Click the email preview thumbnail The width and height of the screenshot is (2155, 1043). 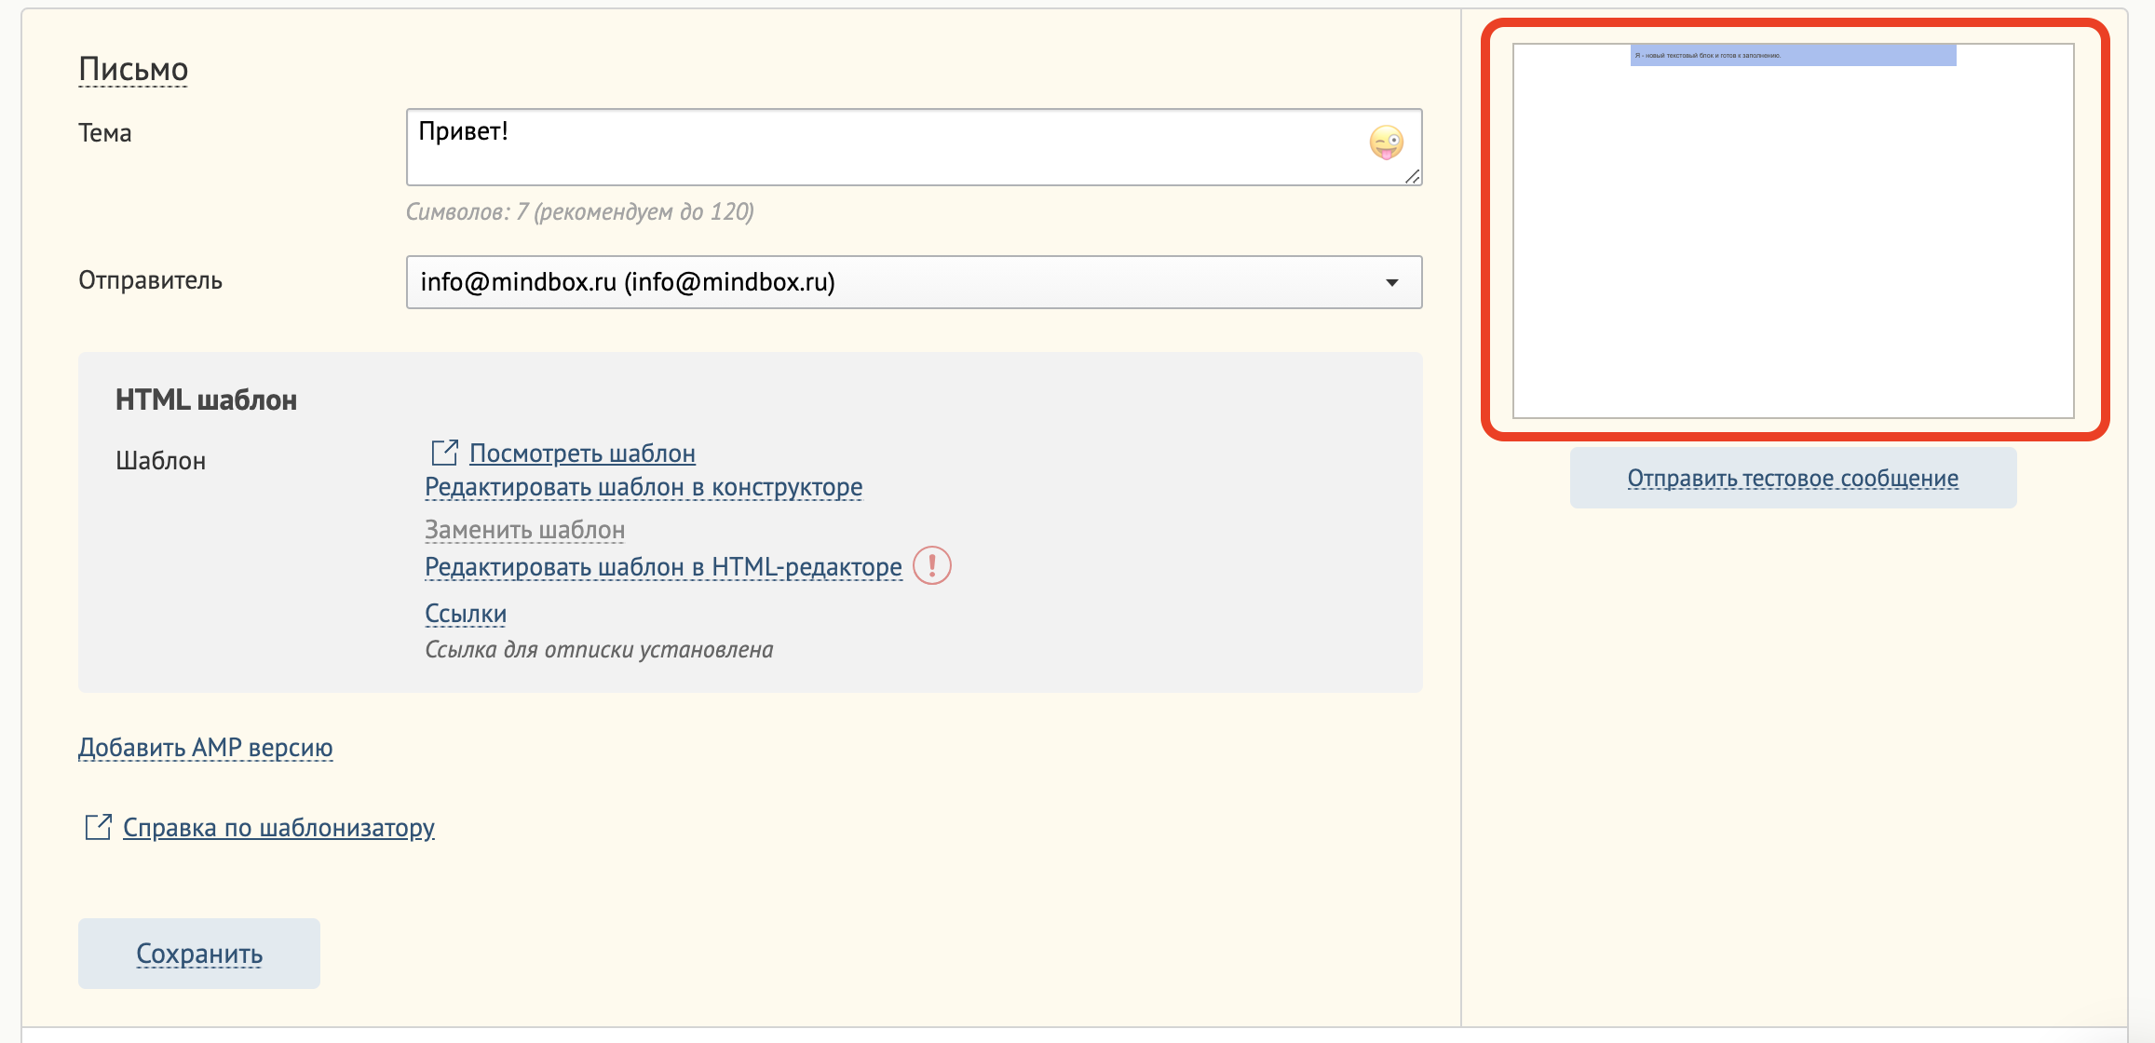tap(1793, 231)
